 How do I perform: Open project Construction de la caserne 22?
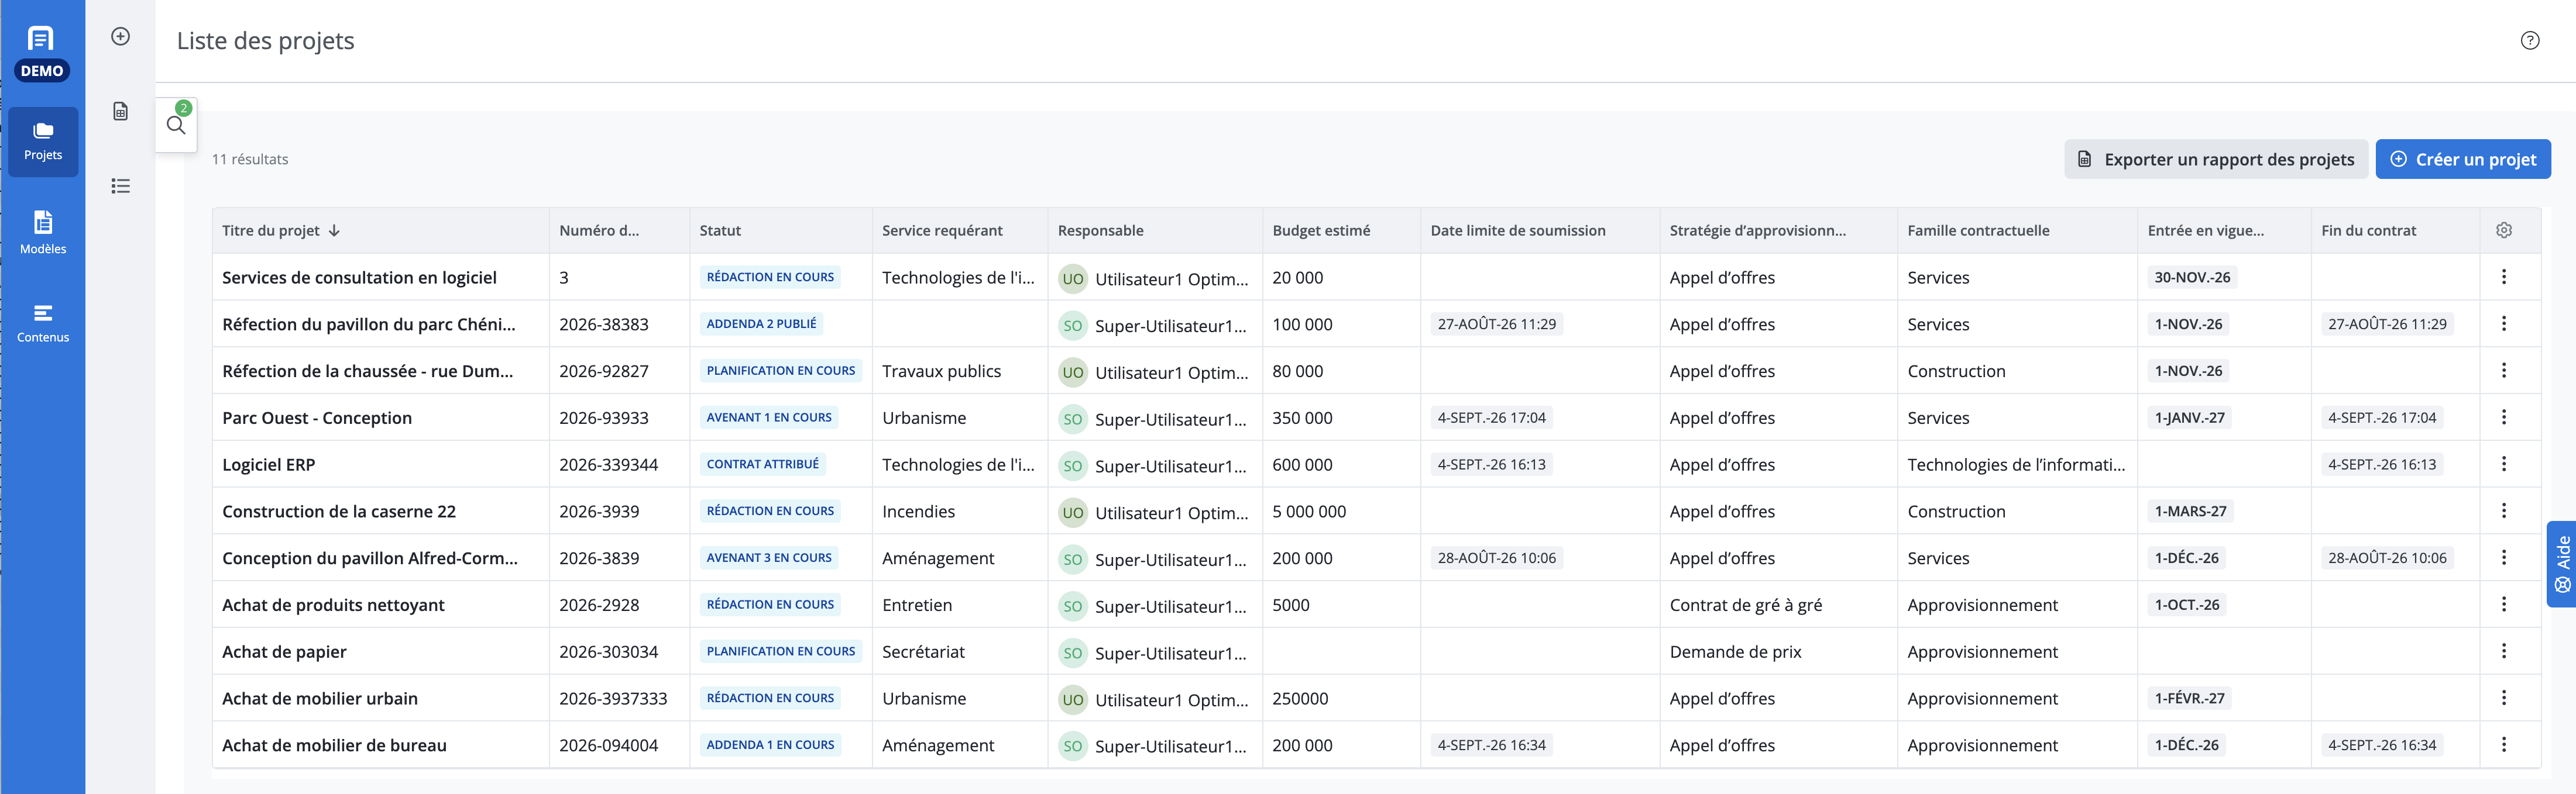click(x=339, y=512)
